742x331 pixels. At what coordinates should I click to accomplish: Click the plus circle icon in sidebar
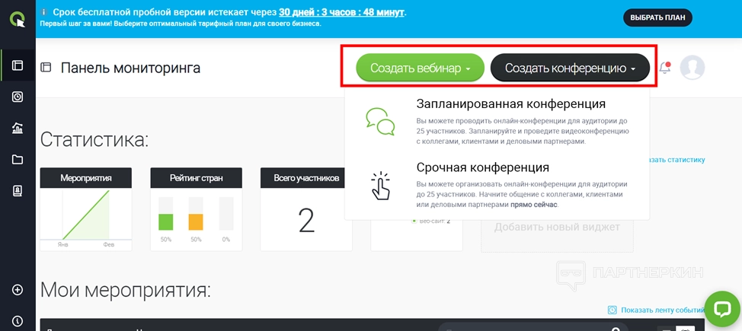[18, 290]
